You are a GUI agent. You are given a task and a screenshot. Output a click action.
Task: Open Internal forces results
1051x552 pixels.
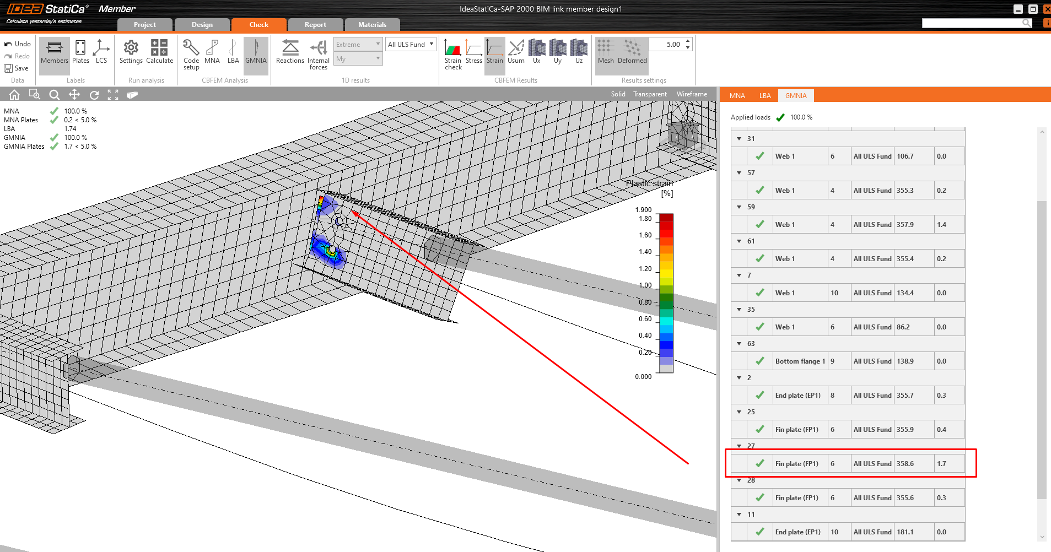(x=318, y=55)
